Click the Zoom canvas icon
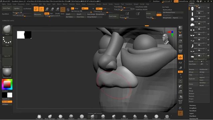 click(x=180, y=41)
